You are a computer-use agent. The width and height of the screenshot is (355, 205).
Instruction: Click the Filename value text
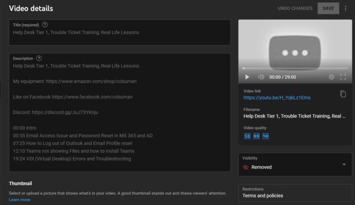point(295,116)
